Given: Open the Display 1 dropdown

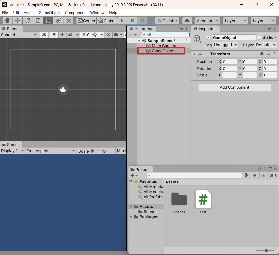Looking at the screenshot, I should click(12, 151).
